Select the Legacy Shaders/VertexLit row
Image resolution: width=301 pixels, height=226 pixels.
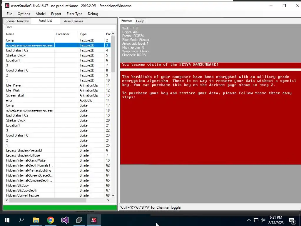tap(58, 150)
